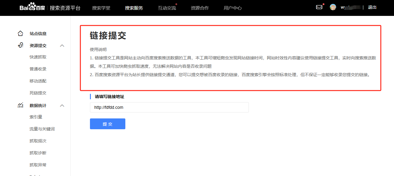
Task: Open the 搜索服务 menu
Action: click(x=134, y=8)
